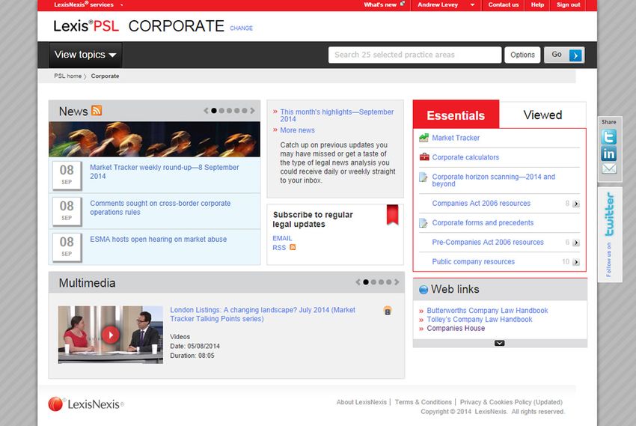This screenshot has width=636, height=426.
Task: Go to next news slide arrow
Action: 252,110
